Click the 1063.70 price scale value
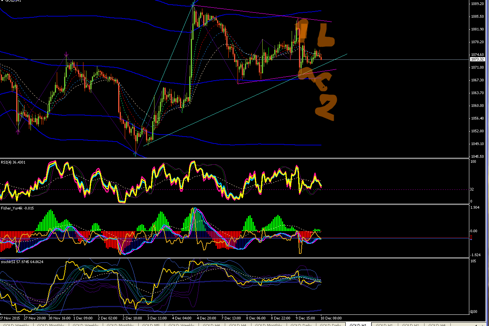 477,93
